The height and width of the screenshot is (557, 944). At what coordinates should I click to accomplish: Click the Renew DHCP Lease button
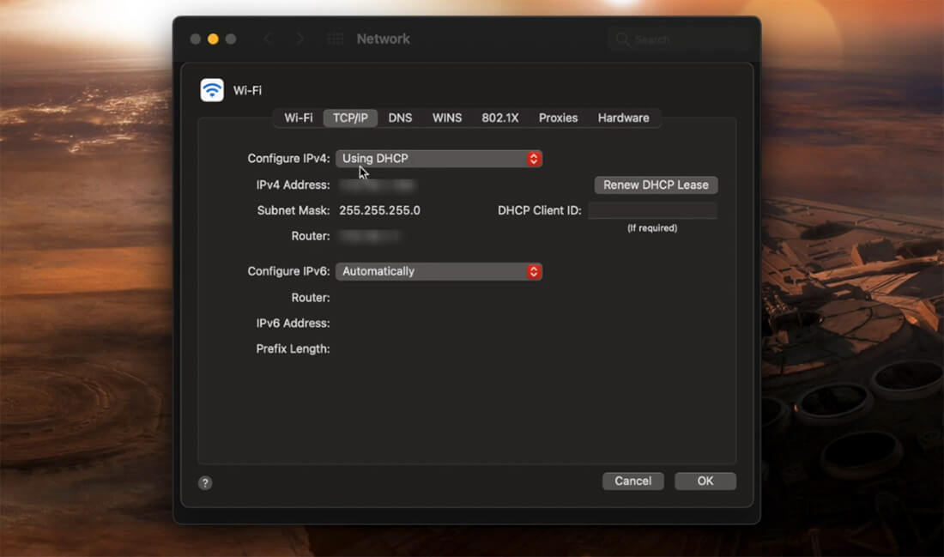(656, 185)
